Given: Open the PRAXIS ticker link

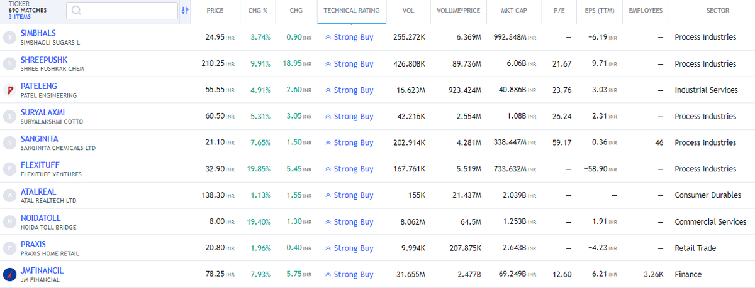Looking at the screenshot, I should point(33,243).
